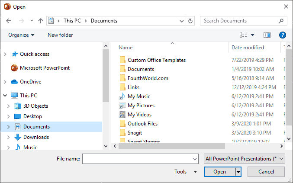Select Desktop in navigation pane
Screen dimensions: 293x183
(32, 116)
